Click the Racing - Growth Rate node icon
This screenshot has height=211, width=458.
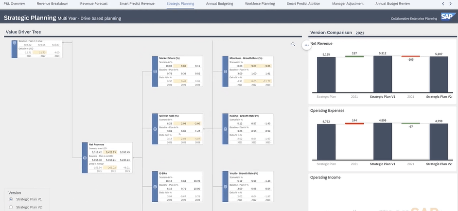[x=226, y=129]
